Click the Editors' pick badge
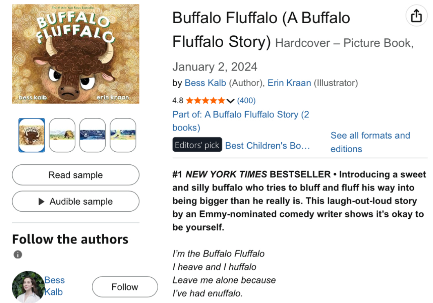 [197, 145]
